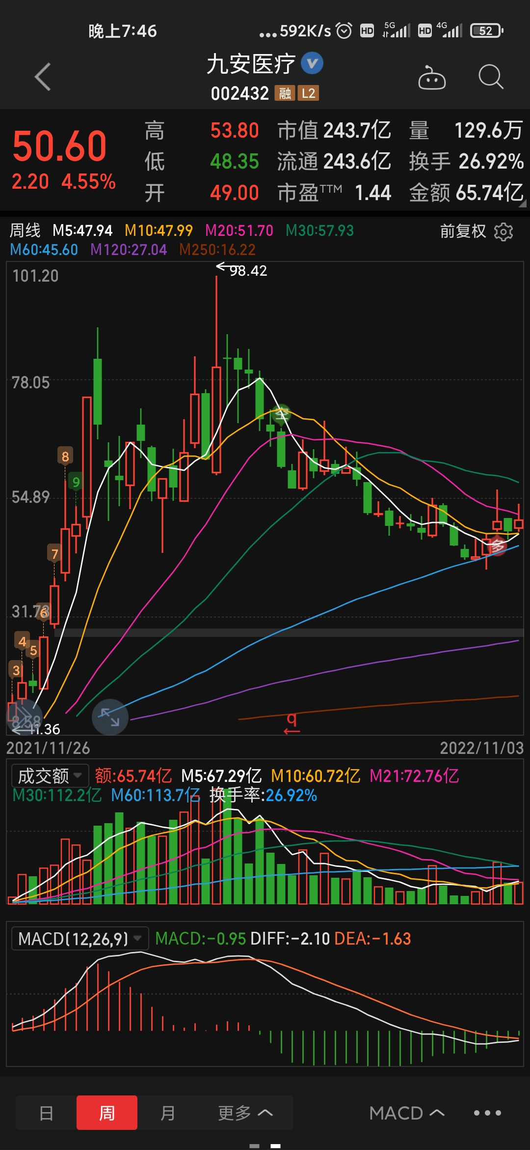The width and height of the screenshot is (530, 1150).
Task: Tap the orange marker labeled 7
Action: [x=54, y=553]
